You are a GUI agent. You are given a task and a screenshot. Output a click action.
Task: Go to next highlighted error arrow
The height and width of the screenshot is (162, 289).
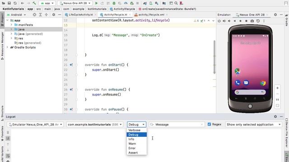(x=213, y=21)
